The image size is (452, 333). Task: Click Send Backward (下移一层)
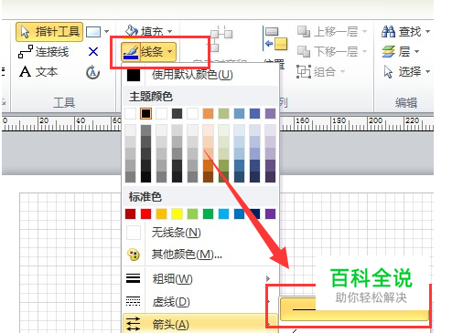coord(328,51)
